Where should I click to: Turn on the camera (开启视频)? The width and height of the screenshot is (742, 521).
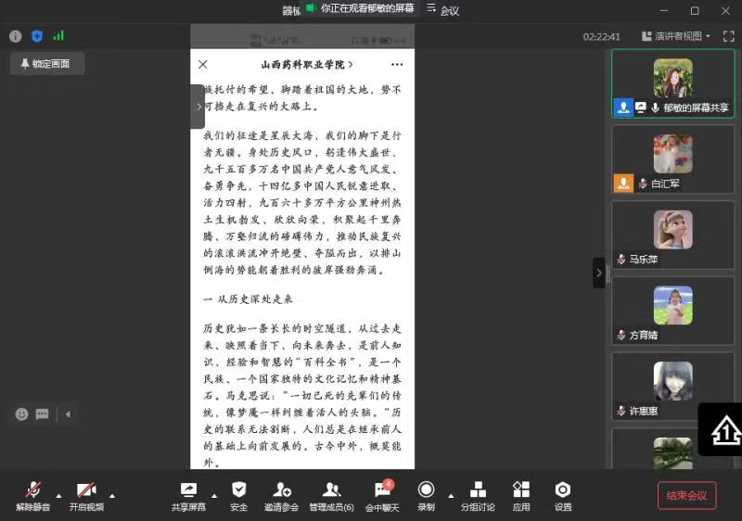(x=85, y=496)
